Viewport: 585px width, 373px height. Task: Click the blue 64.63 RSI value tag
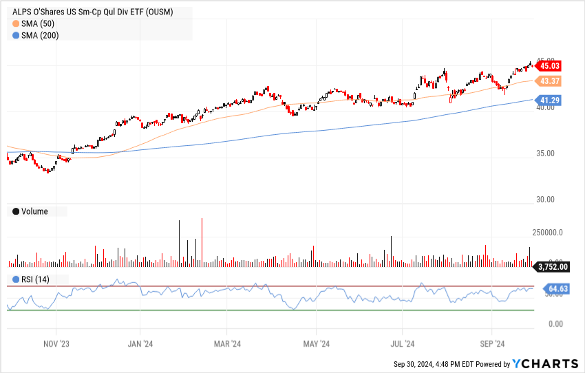tap(556, 289)
